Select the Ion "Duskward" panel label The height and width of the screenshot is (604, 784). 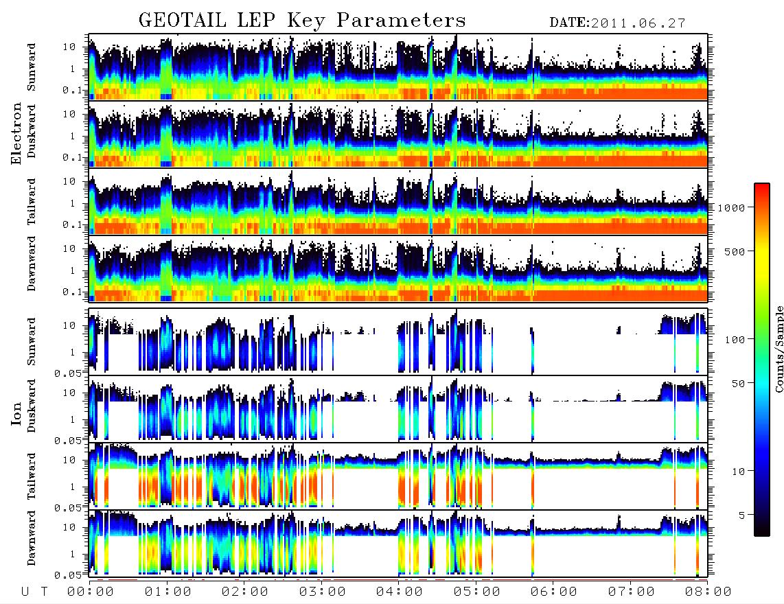32,406
